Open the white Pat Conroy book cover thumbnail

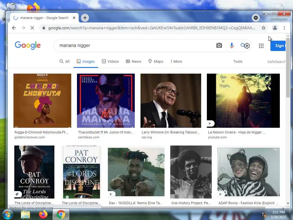click(82, 172)
